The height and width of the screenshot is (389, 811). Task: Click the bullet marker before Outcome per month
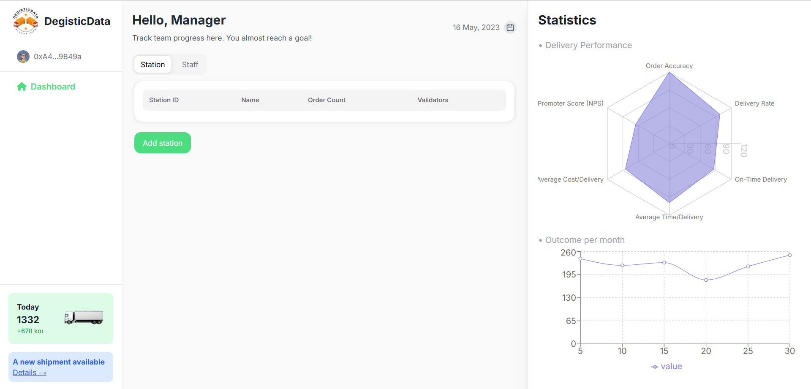(541, 240)
